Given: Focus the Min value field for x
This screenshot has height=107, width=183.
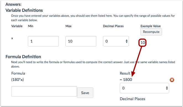Looking at the screenshot, I should [43, 41].
